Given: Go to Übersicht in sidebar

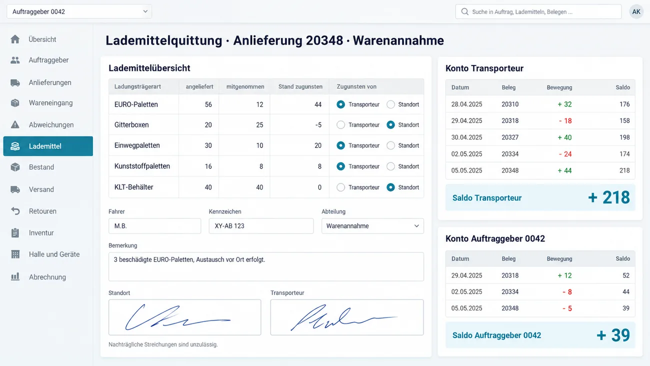Looking at the screenshot, I should click(x=48, y=39).
